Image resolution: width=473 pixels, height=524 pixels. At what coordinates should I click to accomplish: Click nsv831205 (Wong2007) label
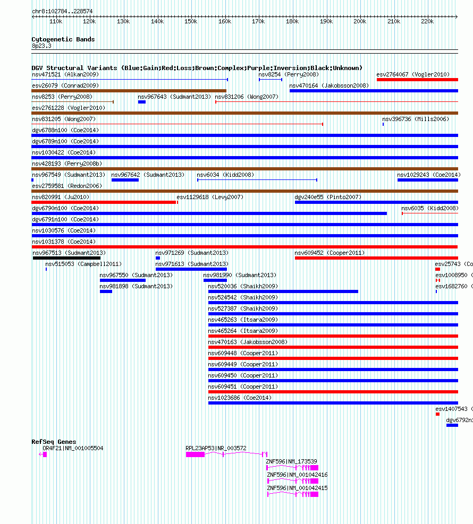[x=64, y=119]
